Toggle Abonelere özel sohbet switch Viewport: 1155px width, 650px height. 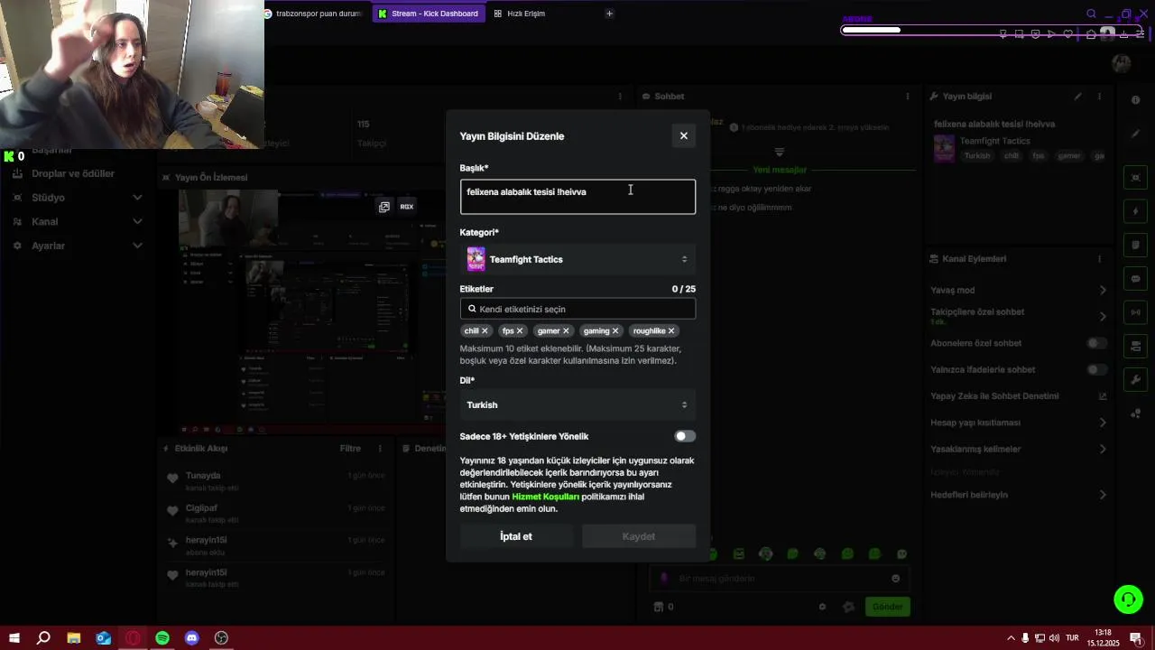pyautogui.click(x=1096, y=343)
